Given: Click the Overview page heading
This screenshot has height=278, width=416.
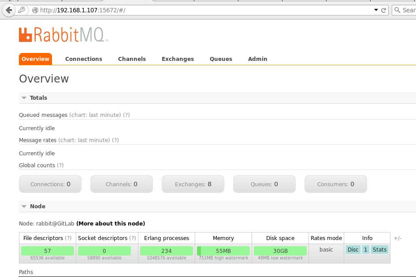Looking at the screenshot, I should tap(44, 79).
